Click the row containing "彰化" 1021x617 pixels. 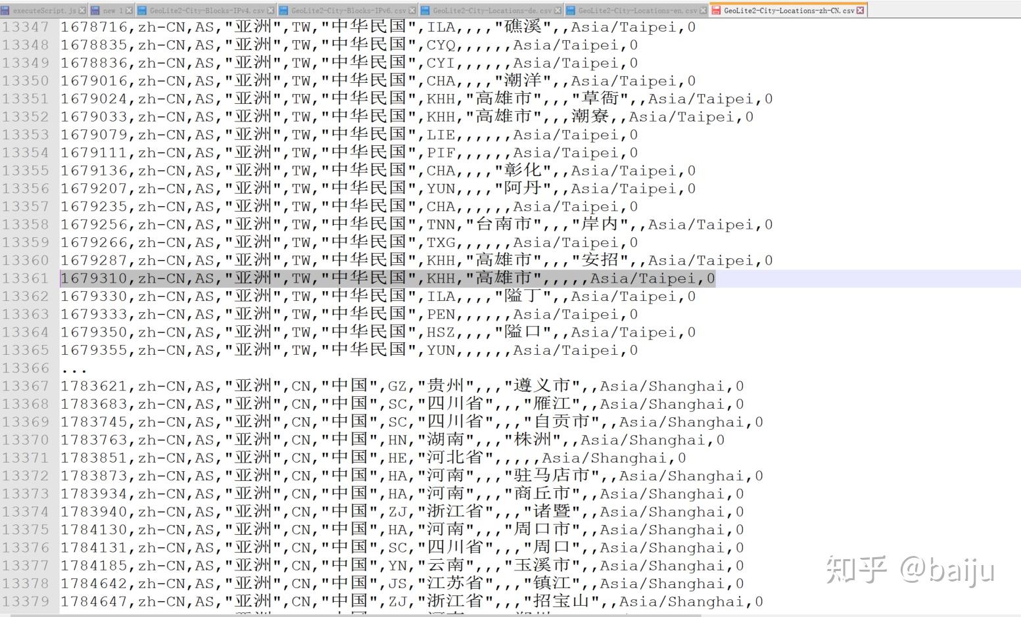[x=378, y=171]
